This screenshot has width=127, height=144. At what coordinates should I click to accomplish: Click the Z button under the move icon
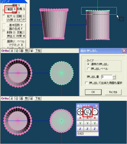click(x=80, y=129)
